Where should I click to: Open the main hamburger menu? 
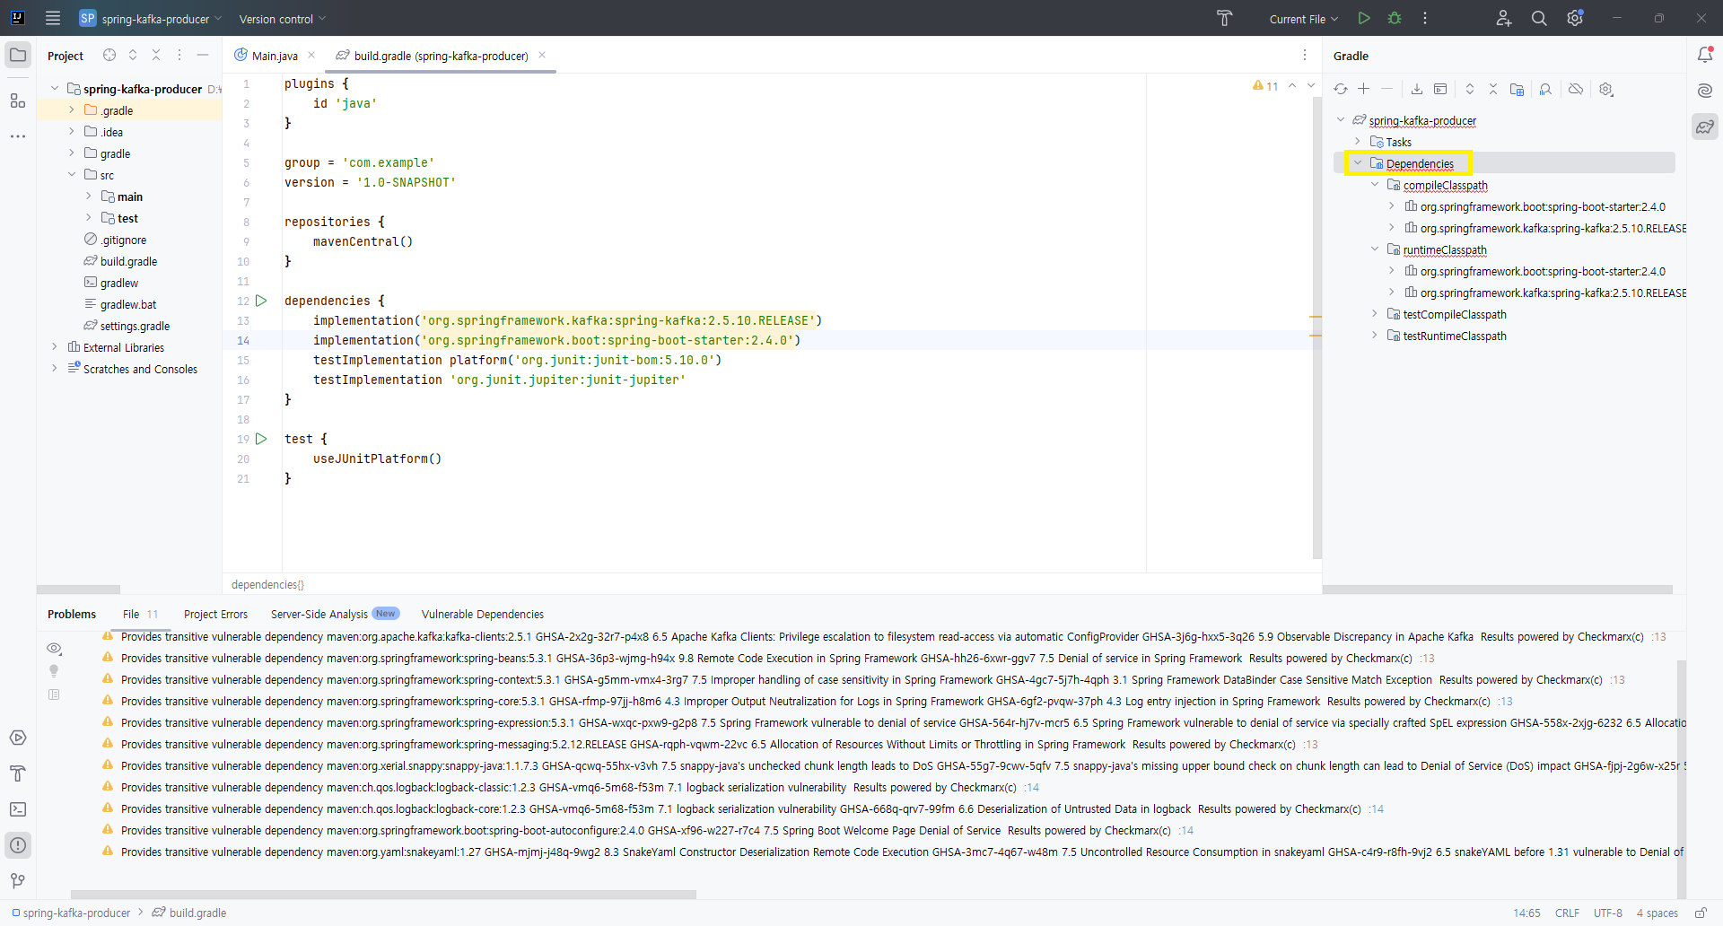click(53, 18)
